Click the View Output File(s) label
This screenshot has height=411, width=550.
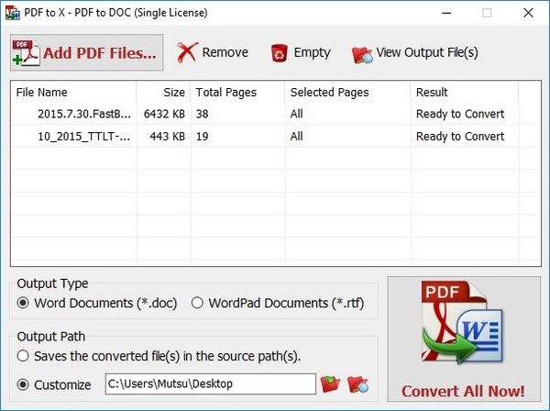click(427, 52)
